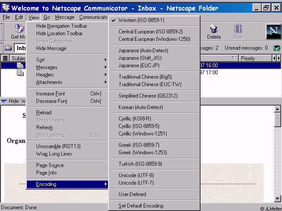Select Japanese (Shift_JIS) encoding
The image size is (282, 211).
(155, 58)
